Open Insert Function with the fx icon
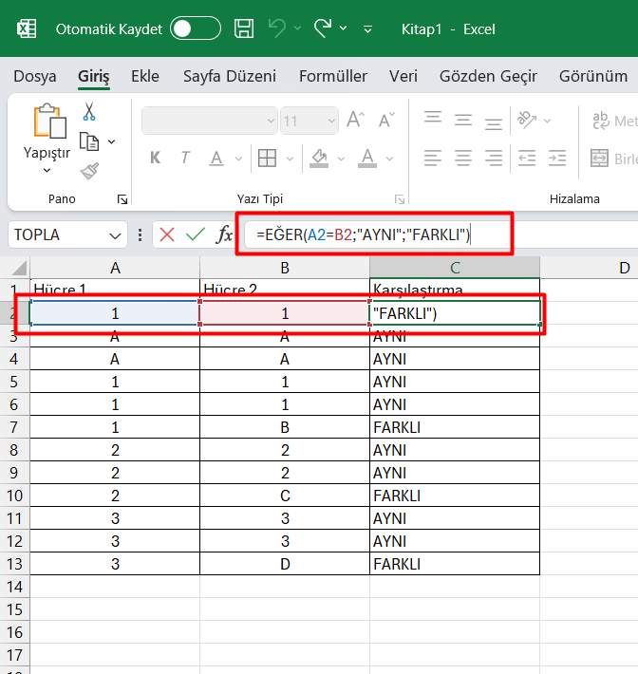Image resolution: width=638 pixels, height=674 pixels. point(224,234)
